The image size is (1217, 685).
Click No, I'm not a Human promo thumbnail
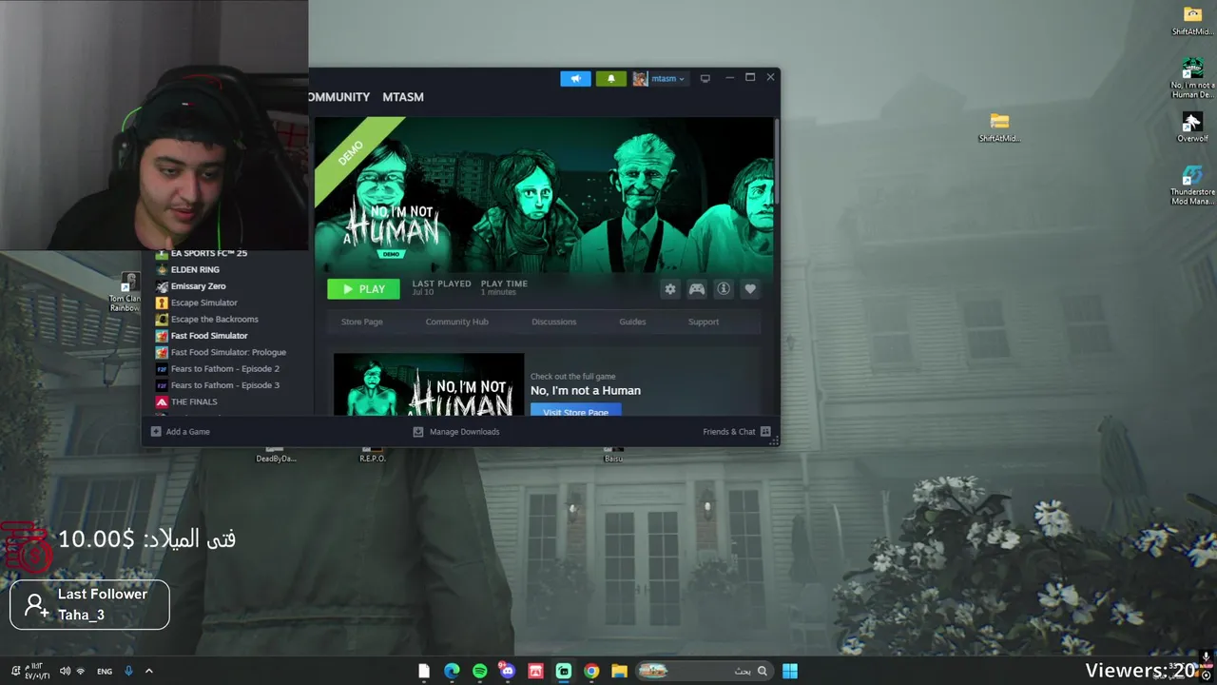429,384
